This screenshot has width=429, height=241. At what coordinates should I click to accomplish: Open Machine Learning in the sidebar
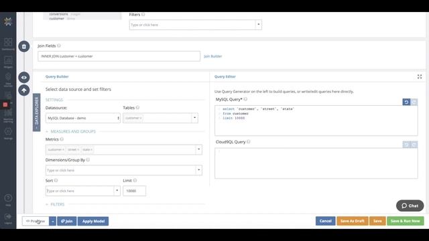(x=8, y=116)
